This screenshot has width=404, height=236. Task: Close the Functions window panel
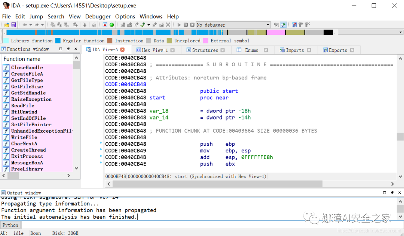point(76,49)
